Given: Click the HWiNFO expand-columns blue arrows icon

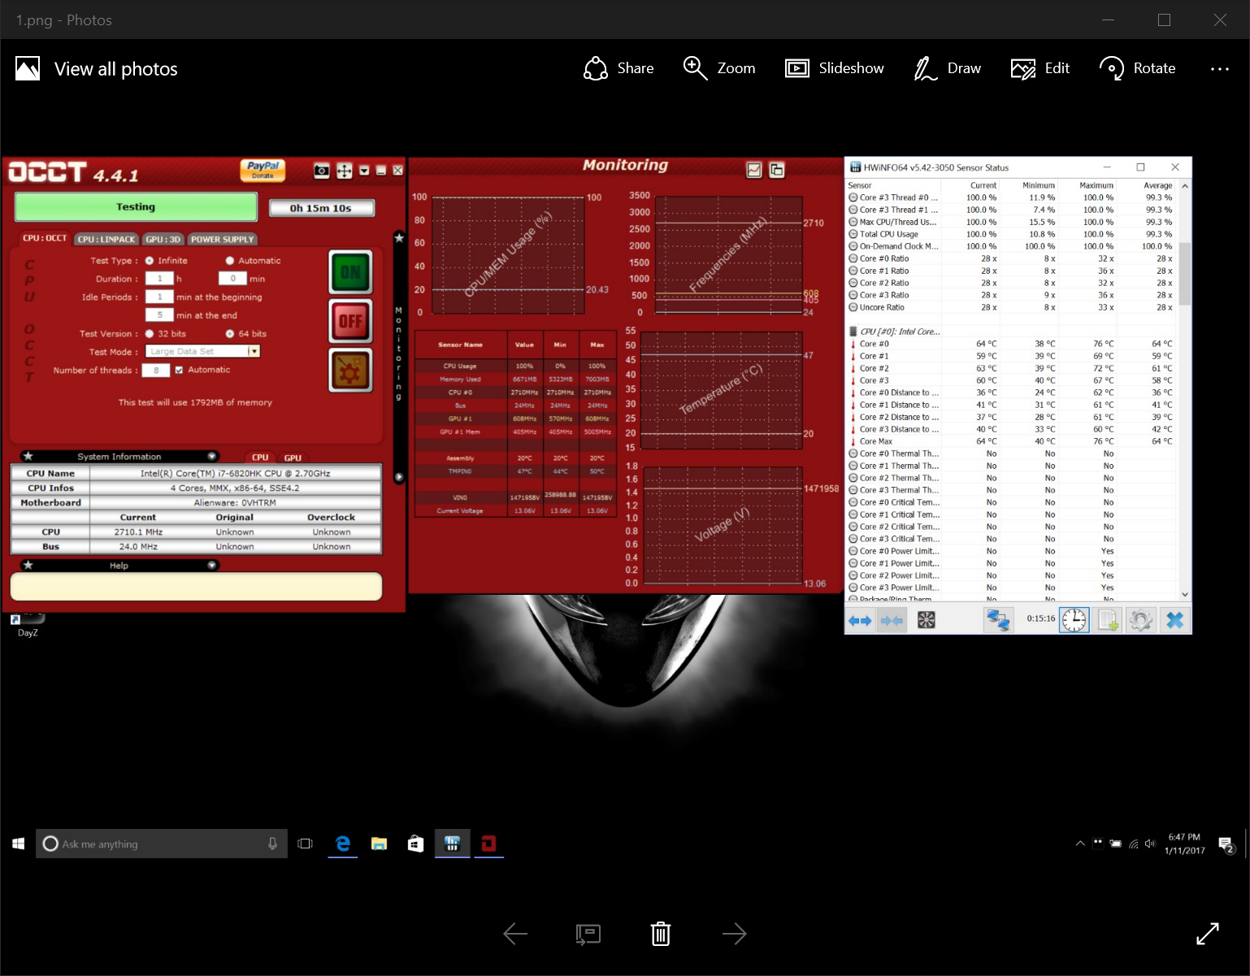Looking at the screenshot, I should pyautogui.click(x=860, y=621).
